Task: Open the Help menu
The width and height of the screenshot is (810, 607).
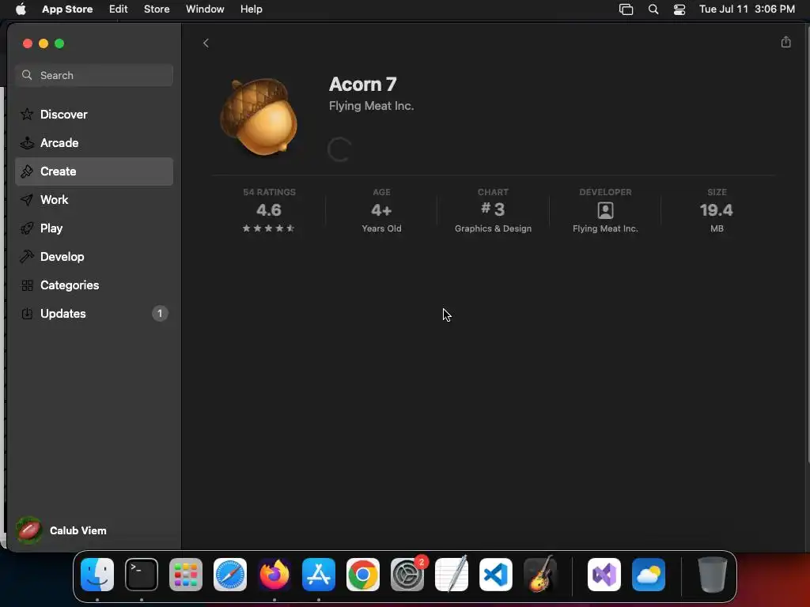Action: 251,9
